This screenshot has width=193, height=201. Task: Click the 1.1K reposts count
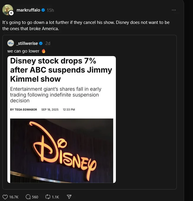(x=56, y=197)
